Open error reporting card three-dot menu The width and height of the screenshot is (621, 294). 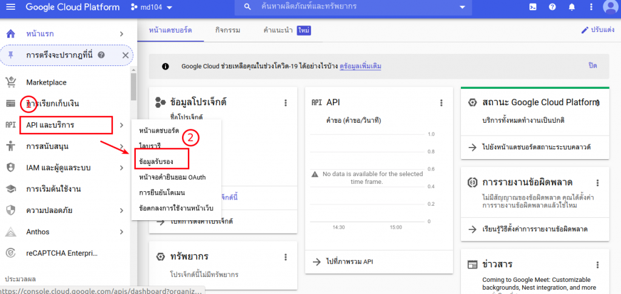pyautogui.click(x=597, y=183)
